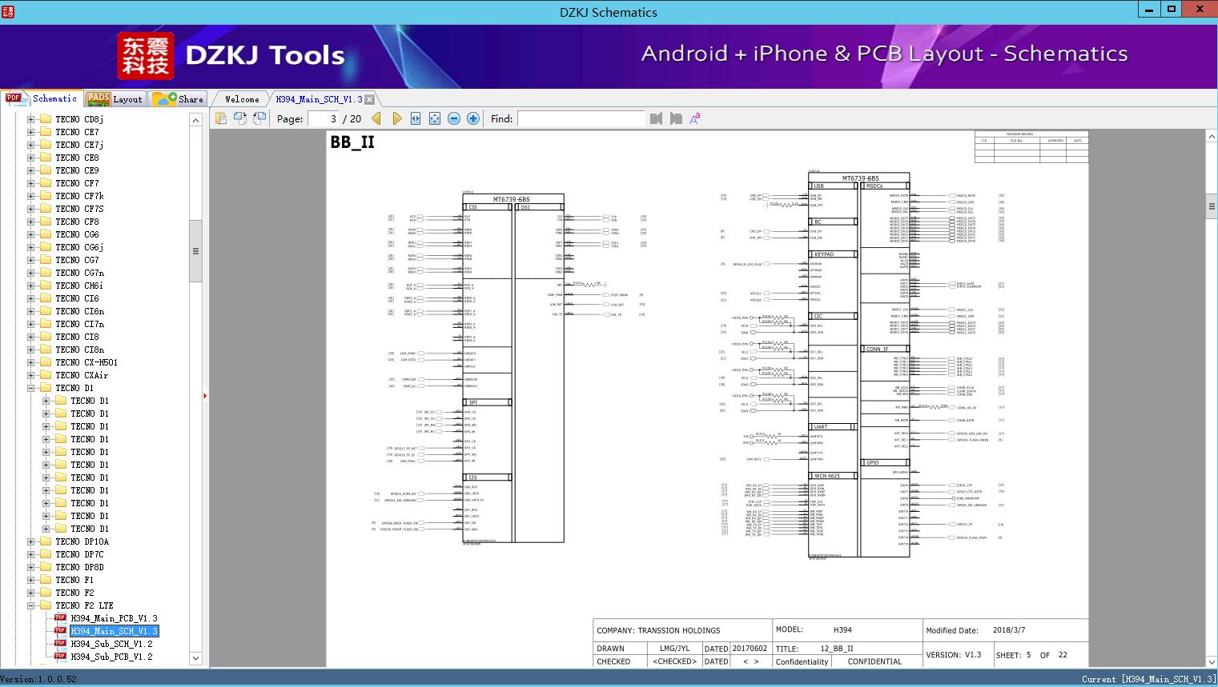The width and height of the screenshot is (1218, 687).
Task: Zoom in with the plus icon
Action: [473, 118]
